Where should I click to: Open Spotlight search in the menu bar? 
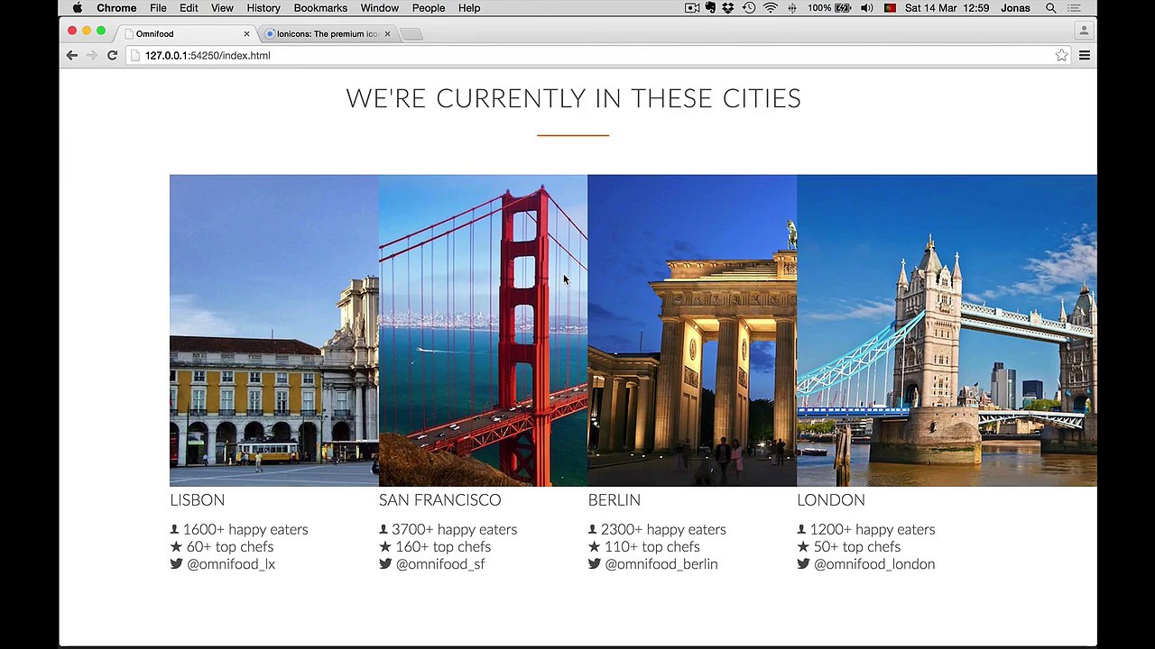coord(1051,8)
